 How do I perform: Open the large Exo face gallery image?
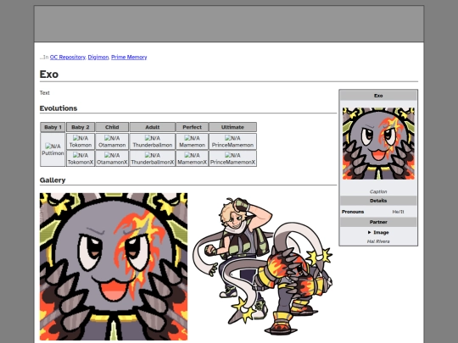(x=114, y=267)
